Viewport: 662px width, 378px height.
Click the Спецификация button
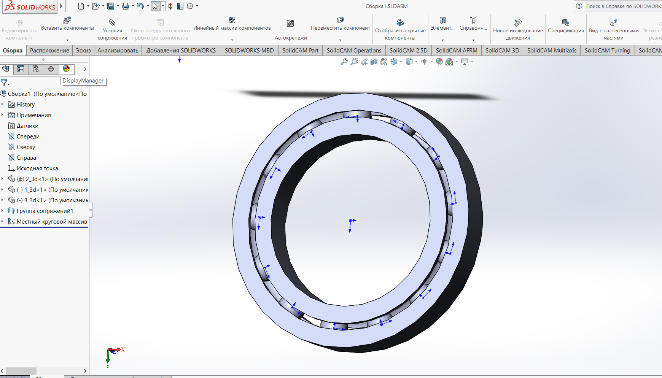[566, 26]
